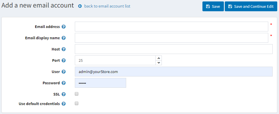Viewport: 279px width, 114px height.
Task: Open the Host field help tooltip icon
Action: tap(64, 49)
